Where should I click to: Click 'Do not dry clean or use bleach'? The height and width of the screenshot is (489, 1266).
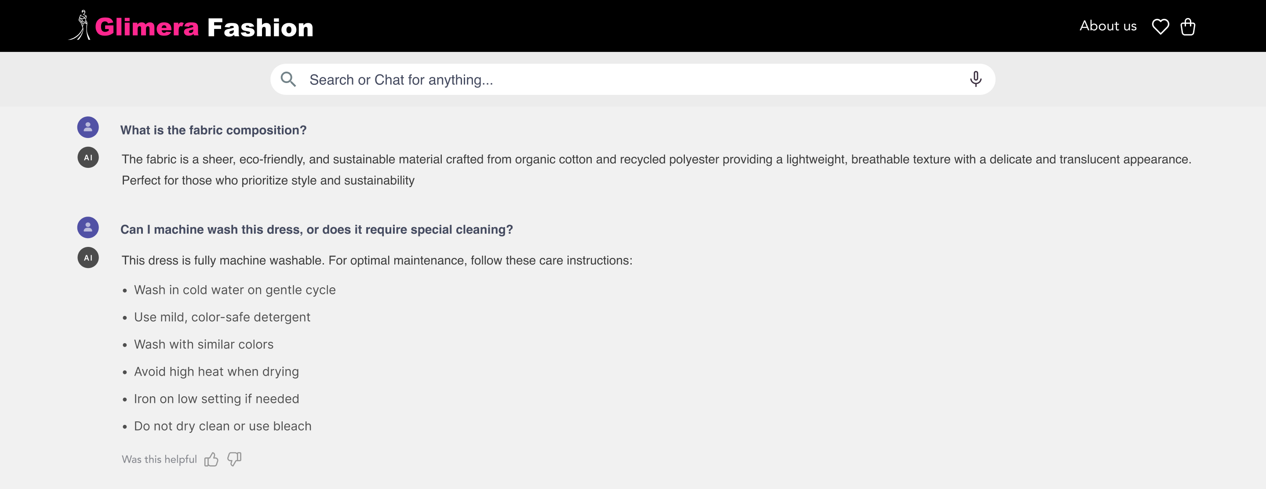pos(222,426)
